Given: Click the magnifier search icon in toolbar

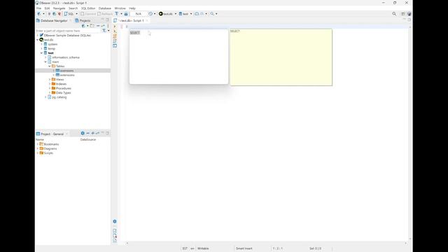Looking at the screenshot, I should point(212,14).
